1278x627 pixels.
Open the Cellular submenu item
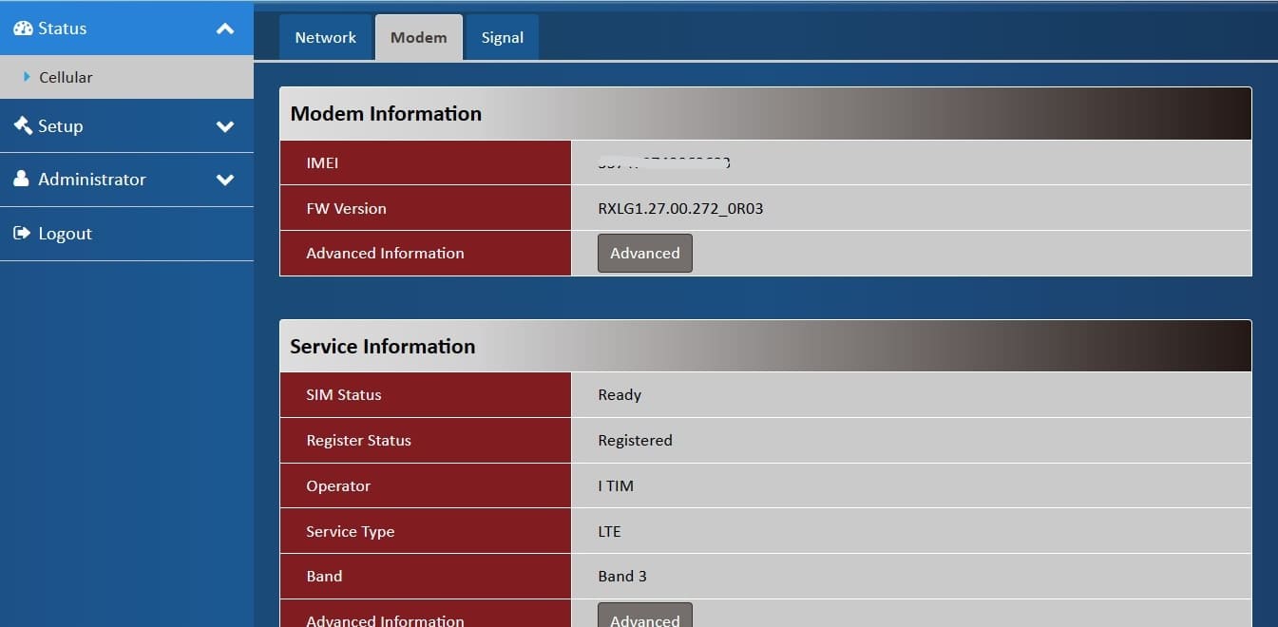pyautogui.click(x=66, y=78)
